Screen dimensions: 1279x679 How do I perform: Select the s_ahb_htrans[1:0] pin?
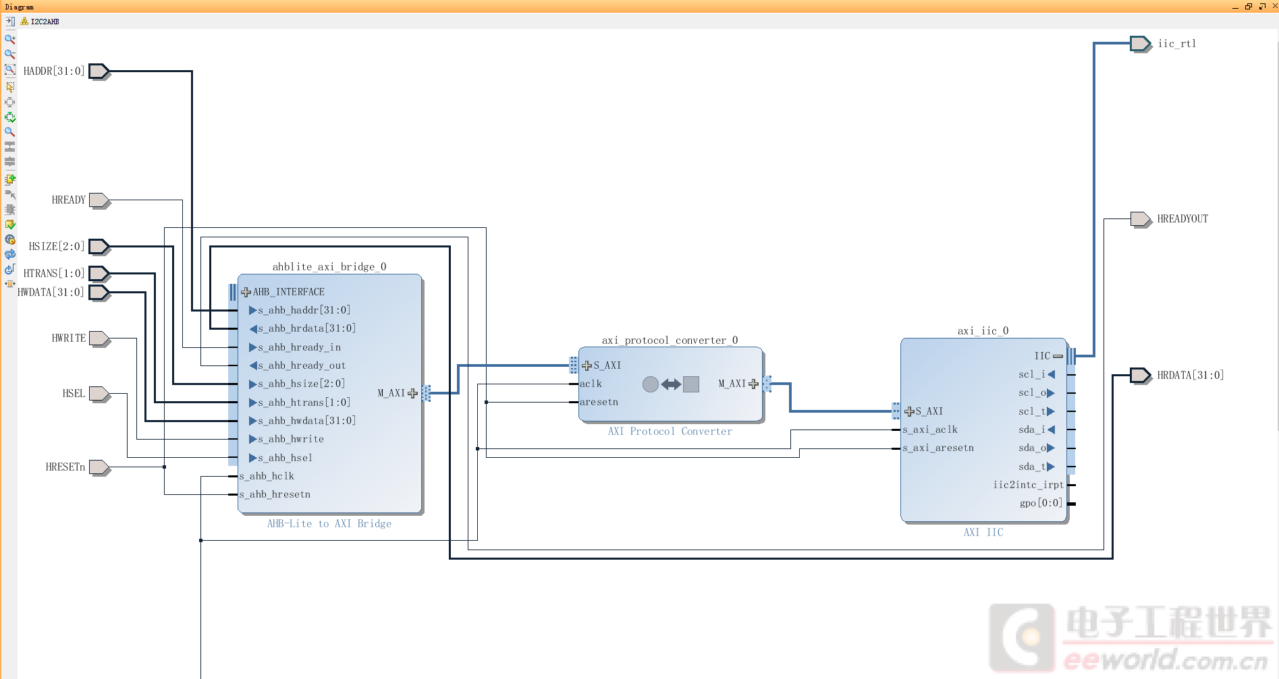(x=300, y=403)
